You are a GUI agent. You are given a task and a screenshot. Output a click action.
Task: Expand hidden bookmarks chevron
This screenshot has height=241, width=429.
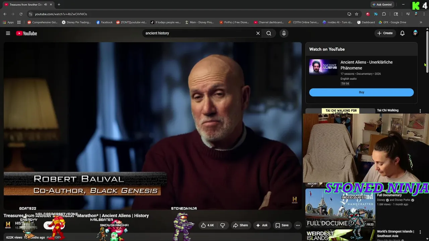[421, 22]
